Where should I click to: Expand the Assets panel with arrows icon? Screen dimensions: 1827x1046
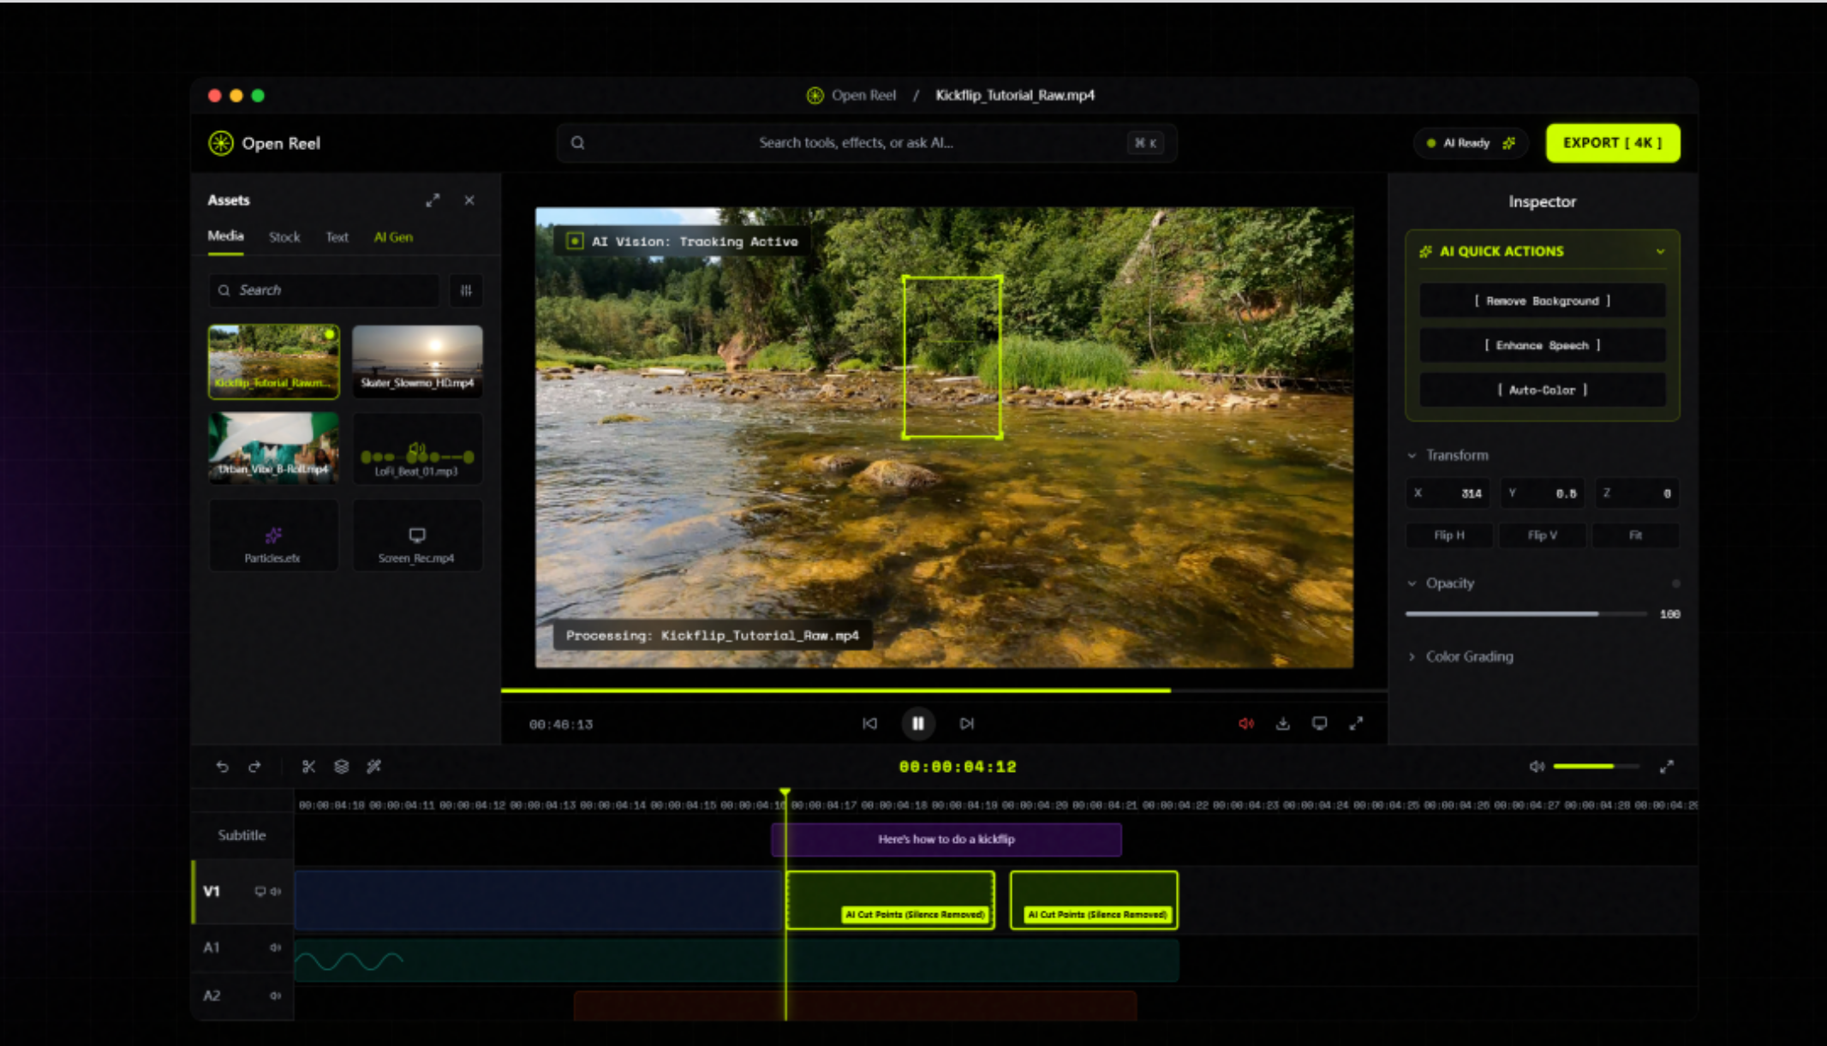tap(433, 200)
